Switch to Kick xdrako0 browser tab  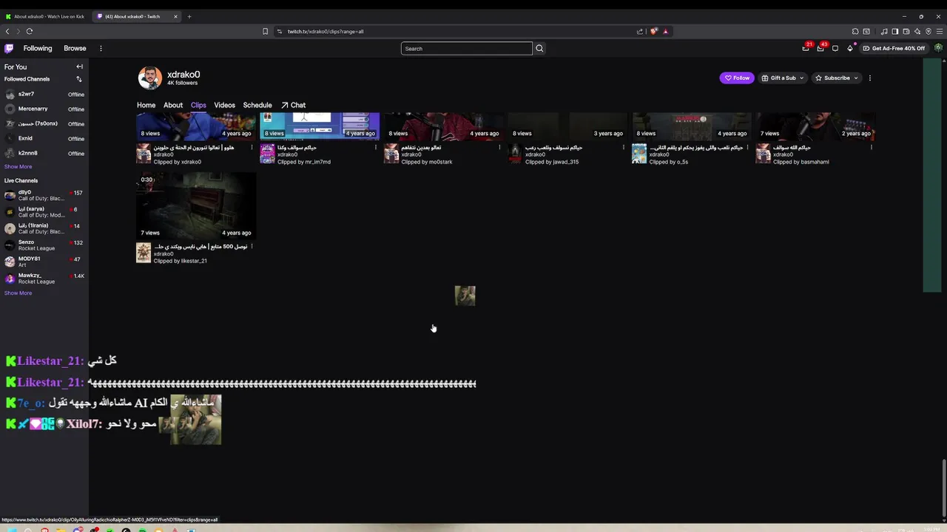pyautogui.click(x=45, y=16)
